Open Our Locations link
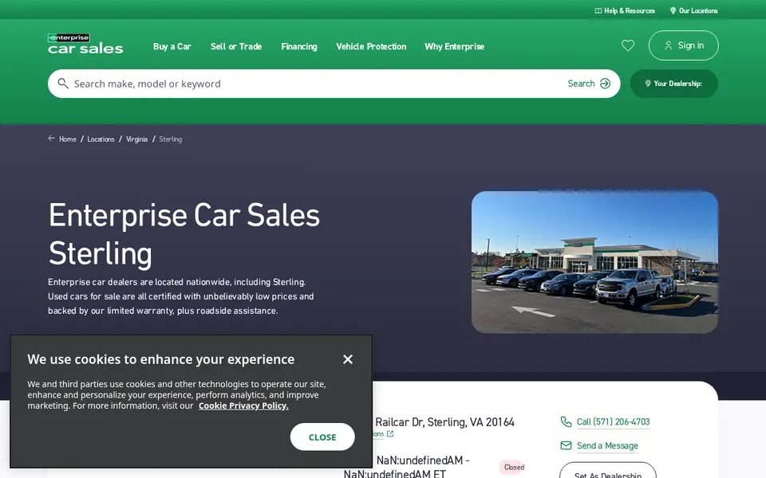The image size is (766, 478). [693, 10]
